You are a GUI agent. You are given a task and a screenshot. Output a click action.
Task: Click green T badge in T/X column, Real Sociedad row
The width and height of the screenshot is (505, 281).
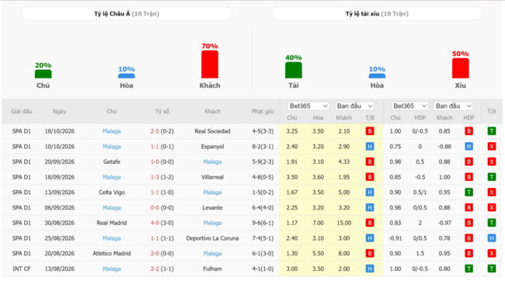492,131
